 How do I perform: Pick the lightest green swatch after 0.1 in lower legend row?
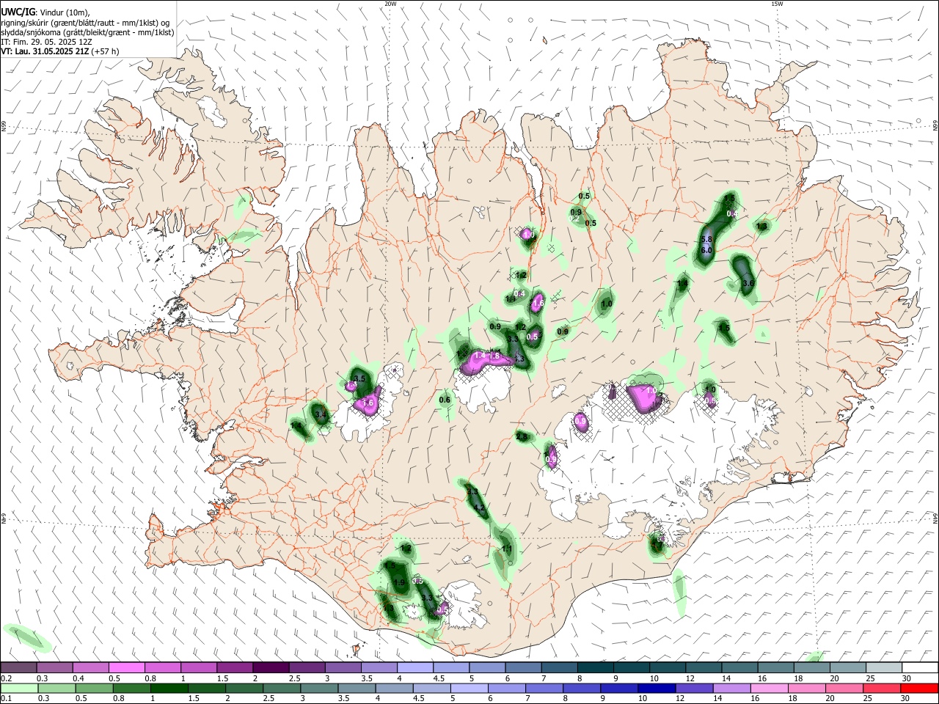tap(18, 688)
